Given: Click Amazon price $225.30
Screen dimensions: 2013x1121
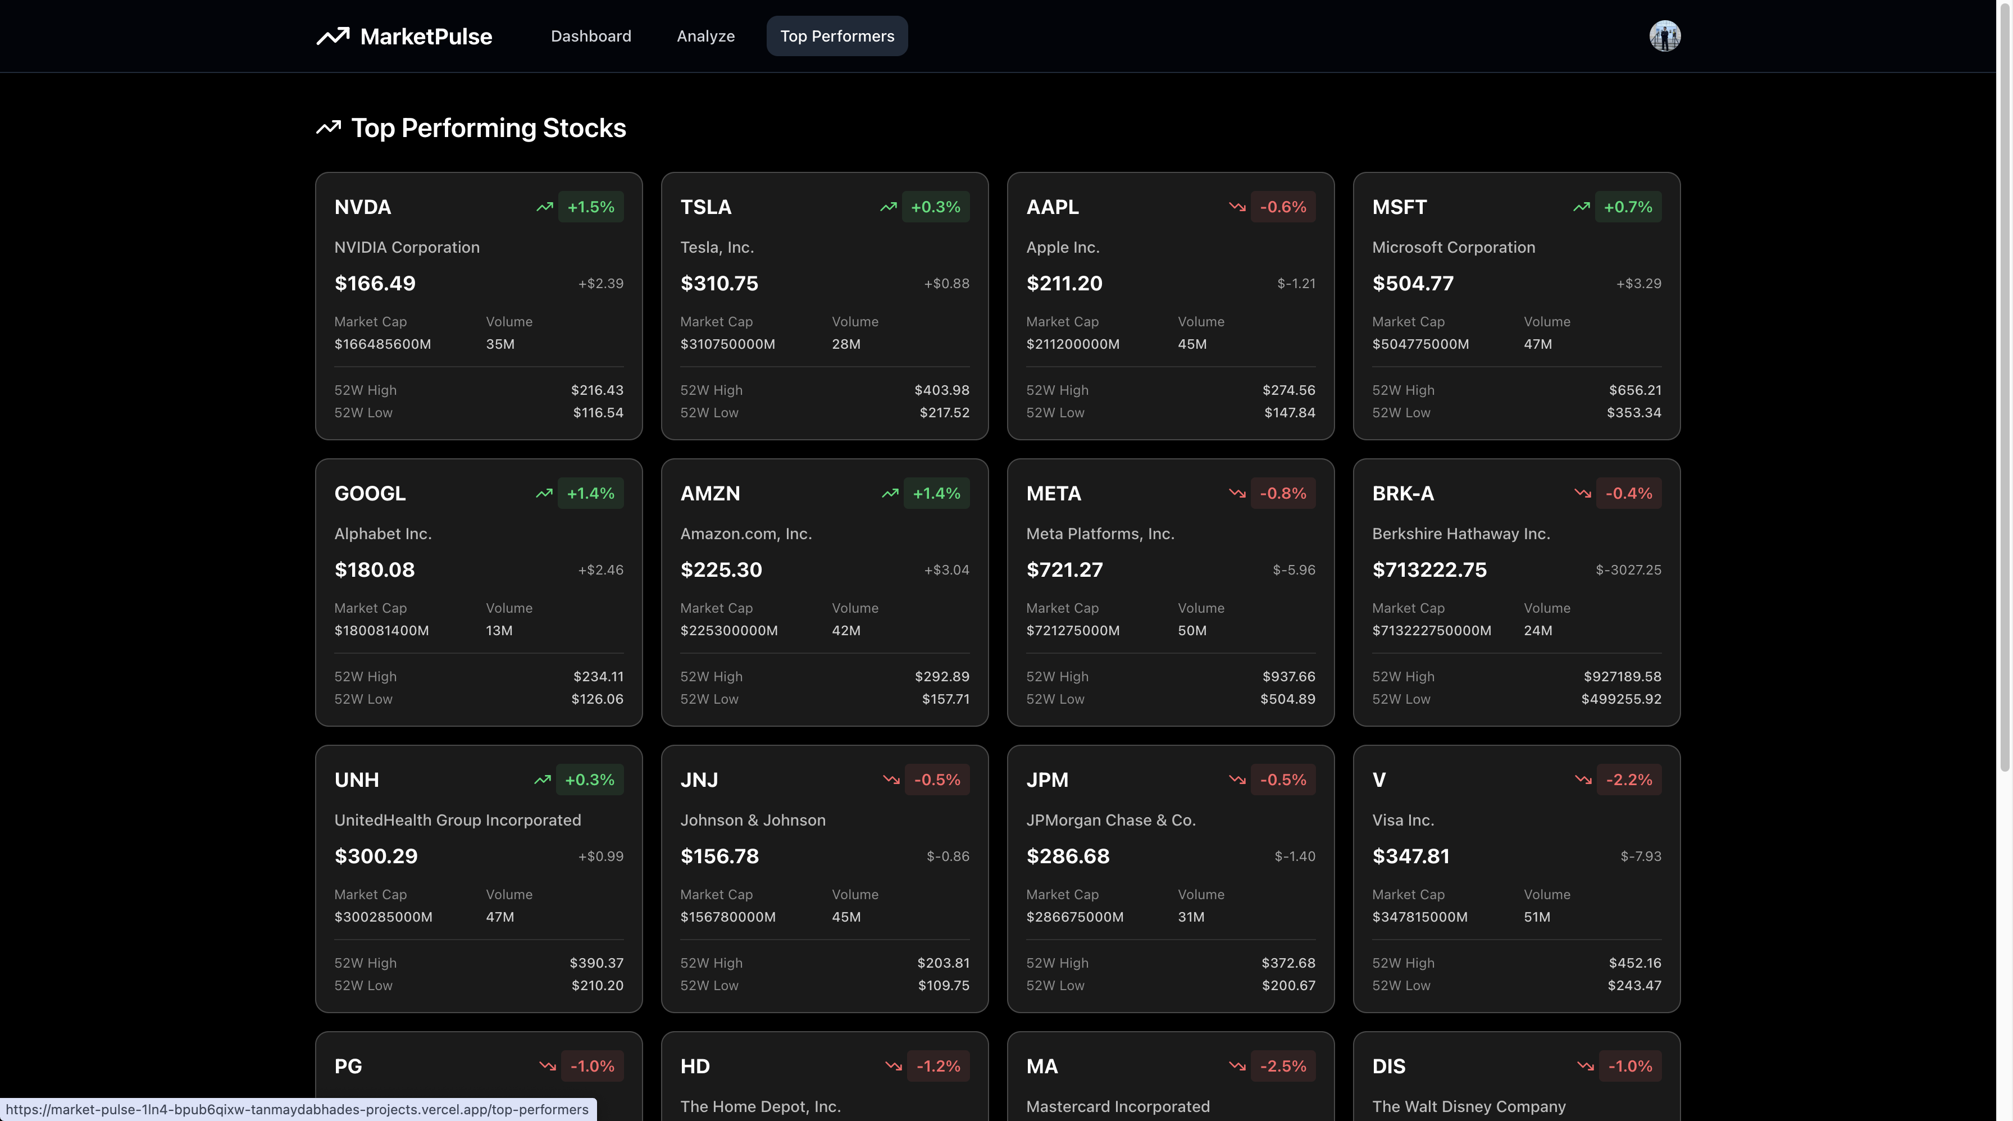Looking at the screenshot, I should (x=721, y=570).
